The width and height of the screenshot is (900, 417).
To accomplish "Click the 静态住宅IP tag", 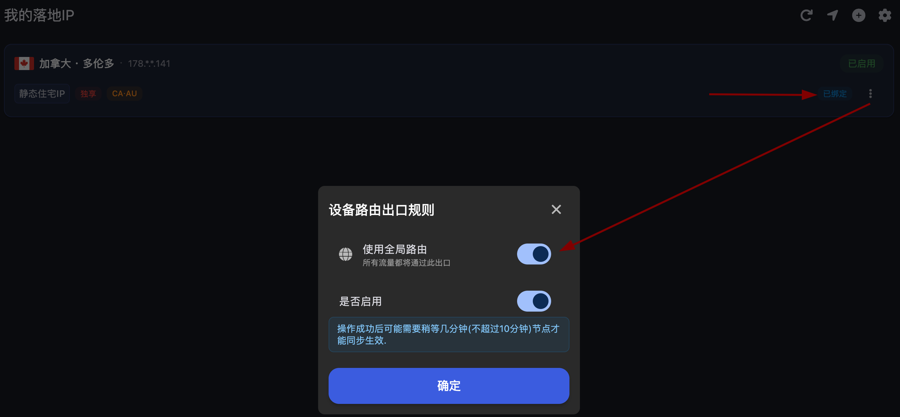I will (42, 94).
